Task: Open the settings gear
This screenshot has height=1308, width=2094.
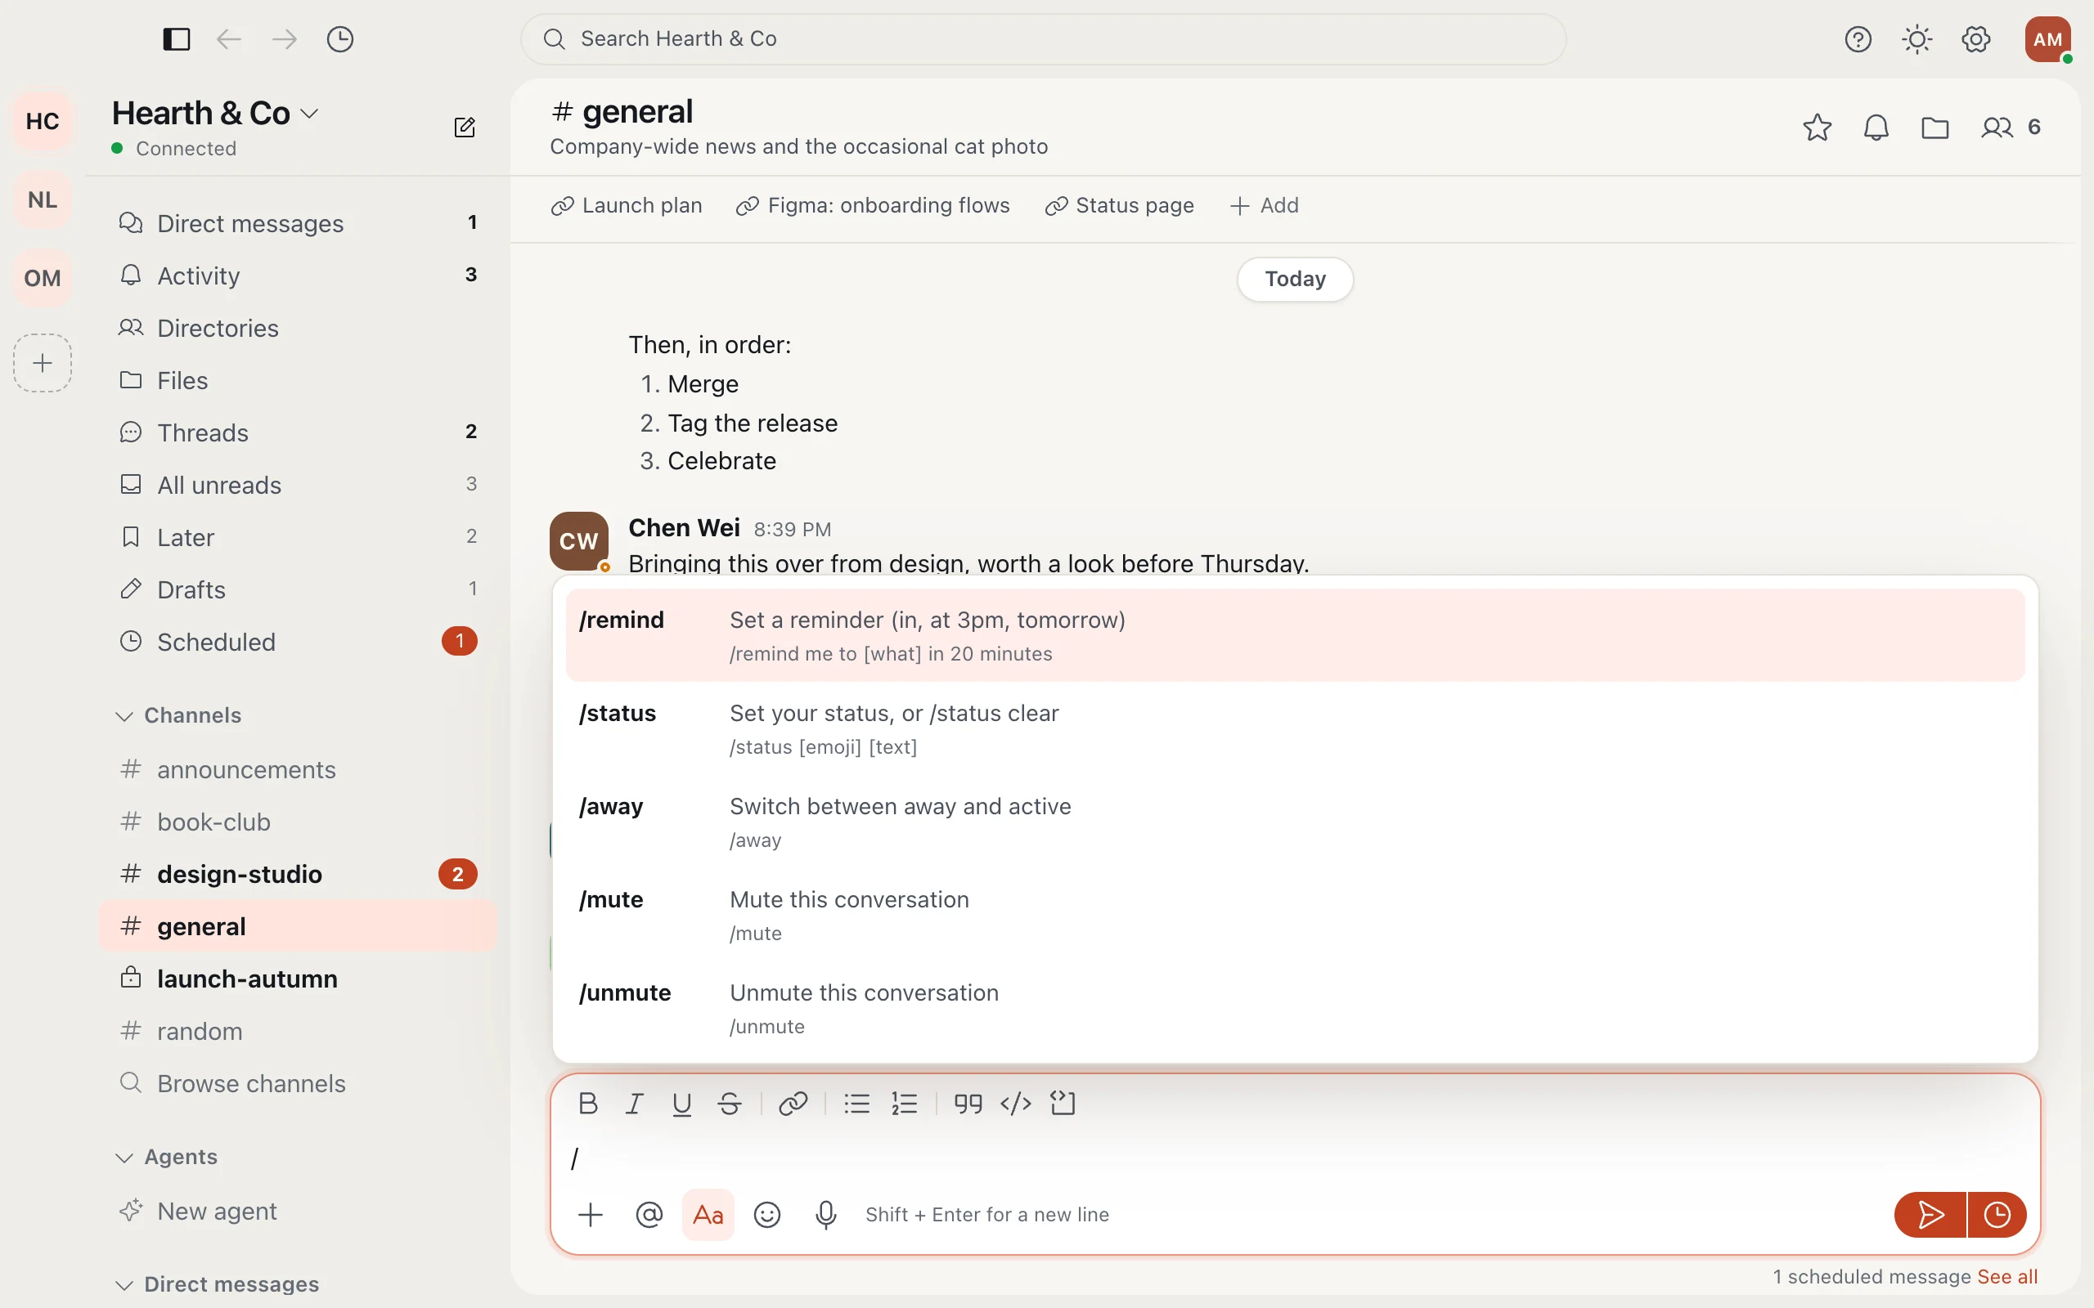Action: click(1975, 39)
